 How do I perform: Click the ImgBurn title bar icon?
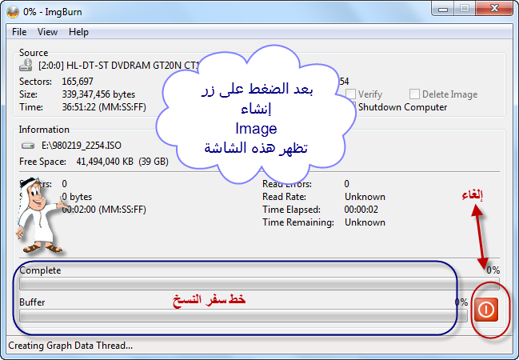[x=13, y=12]
